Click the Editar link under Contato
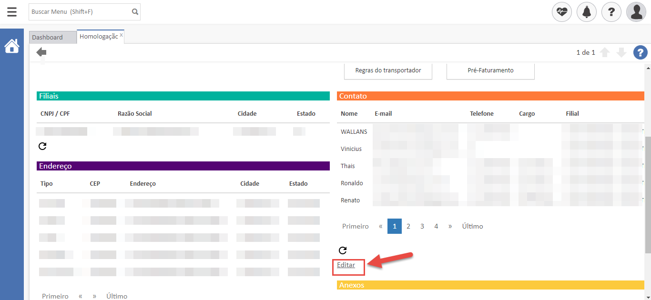This screenshot has width=651, height=300. click(346, 265)
